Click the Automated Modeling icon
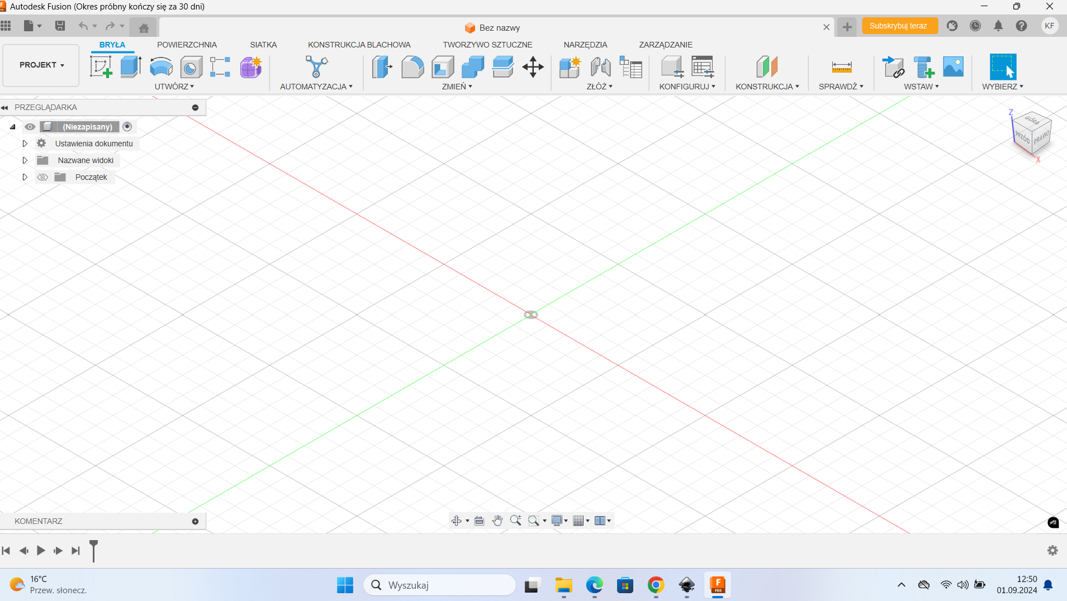 [x=316, y=67]
